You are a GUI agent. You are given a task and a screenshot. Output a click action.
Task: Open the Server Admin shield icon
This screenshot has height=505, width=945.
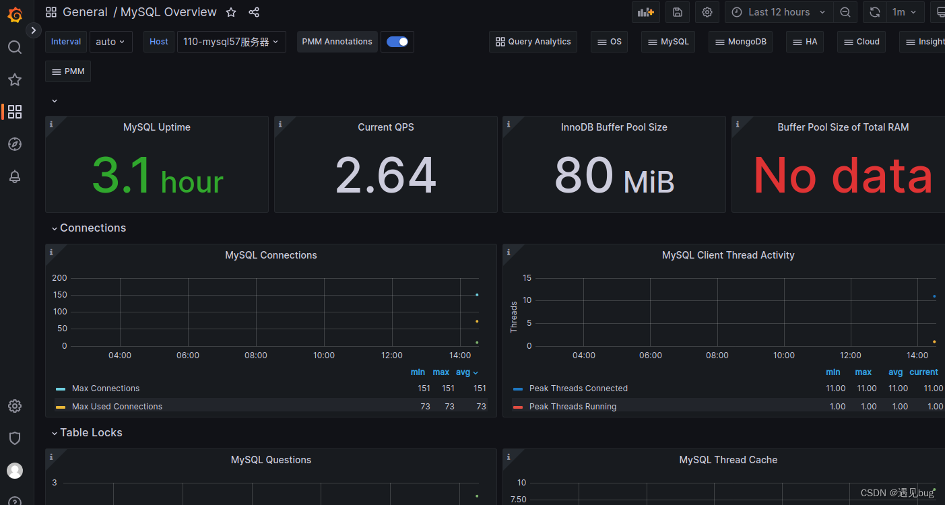click(15, 438)
